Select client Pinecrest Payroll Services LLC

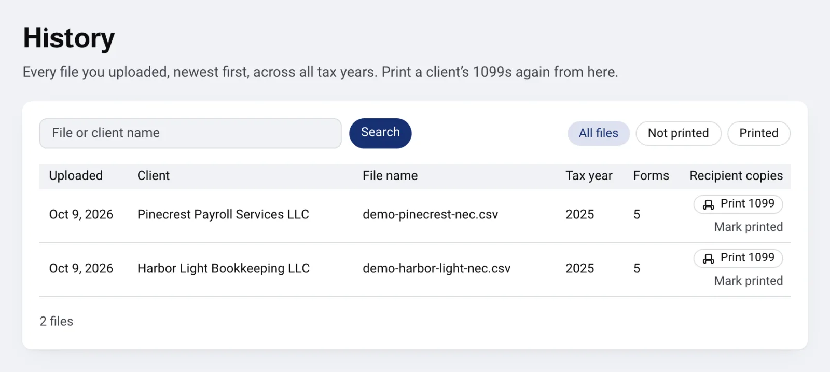pyautogui.click(x=223, y=214)
